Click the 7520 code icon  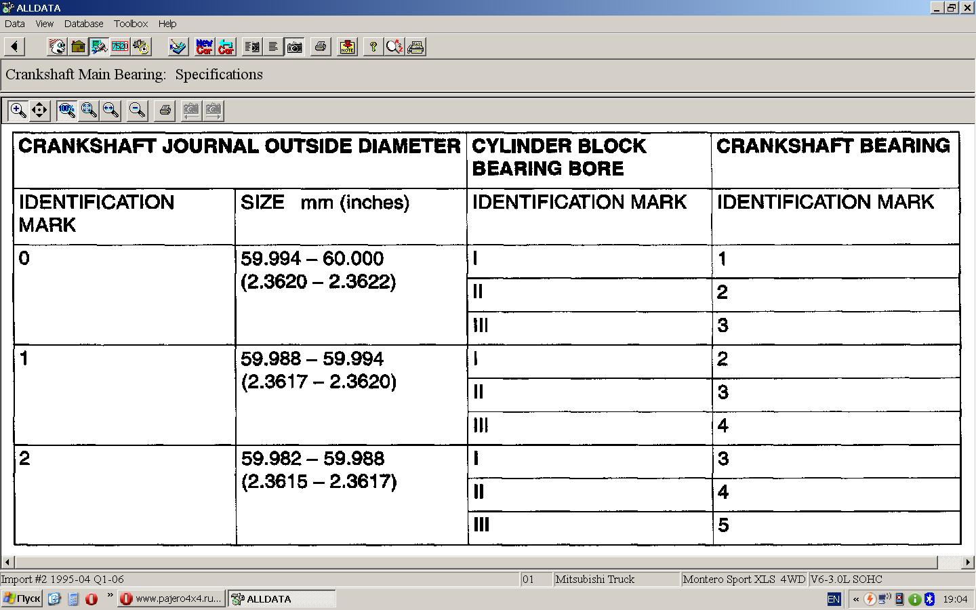click(x=120, y=47)
